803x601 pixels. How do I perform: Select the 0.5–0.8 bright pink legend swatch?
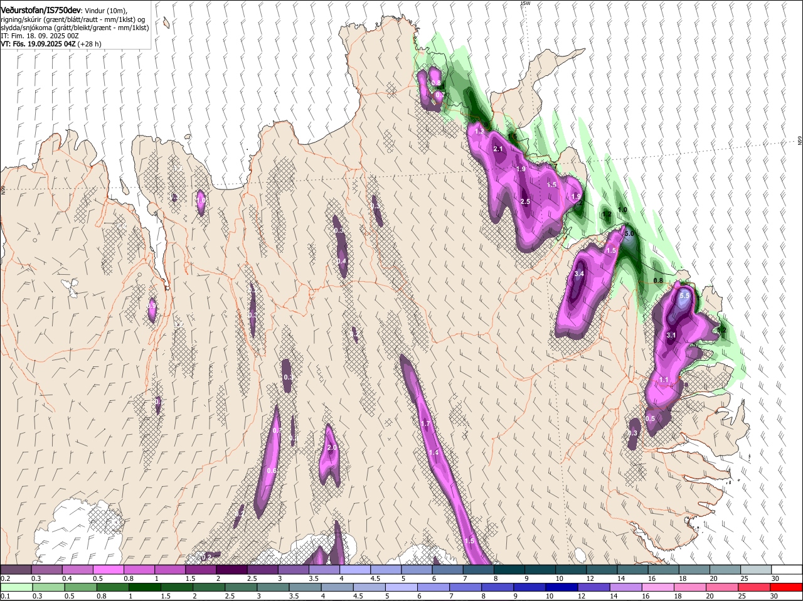click(108, 570)
